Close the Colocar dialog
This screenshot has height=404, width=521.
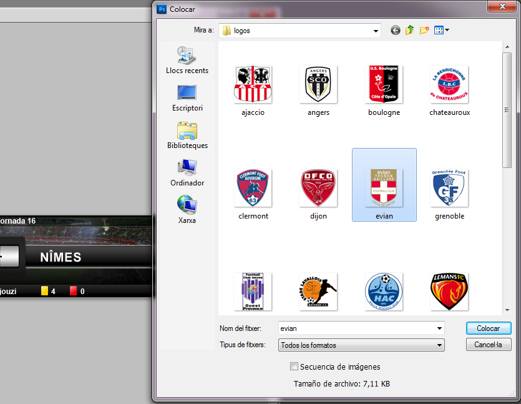tap(502, 6)
